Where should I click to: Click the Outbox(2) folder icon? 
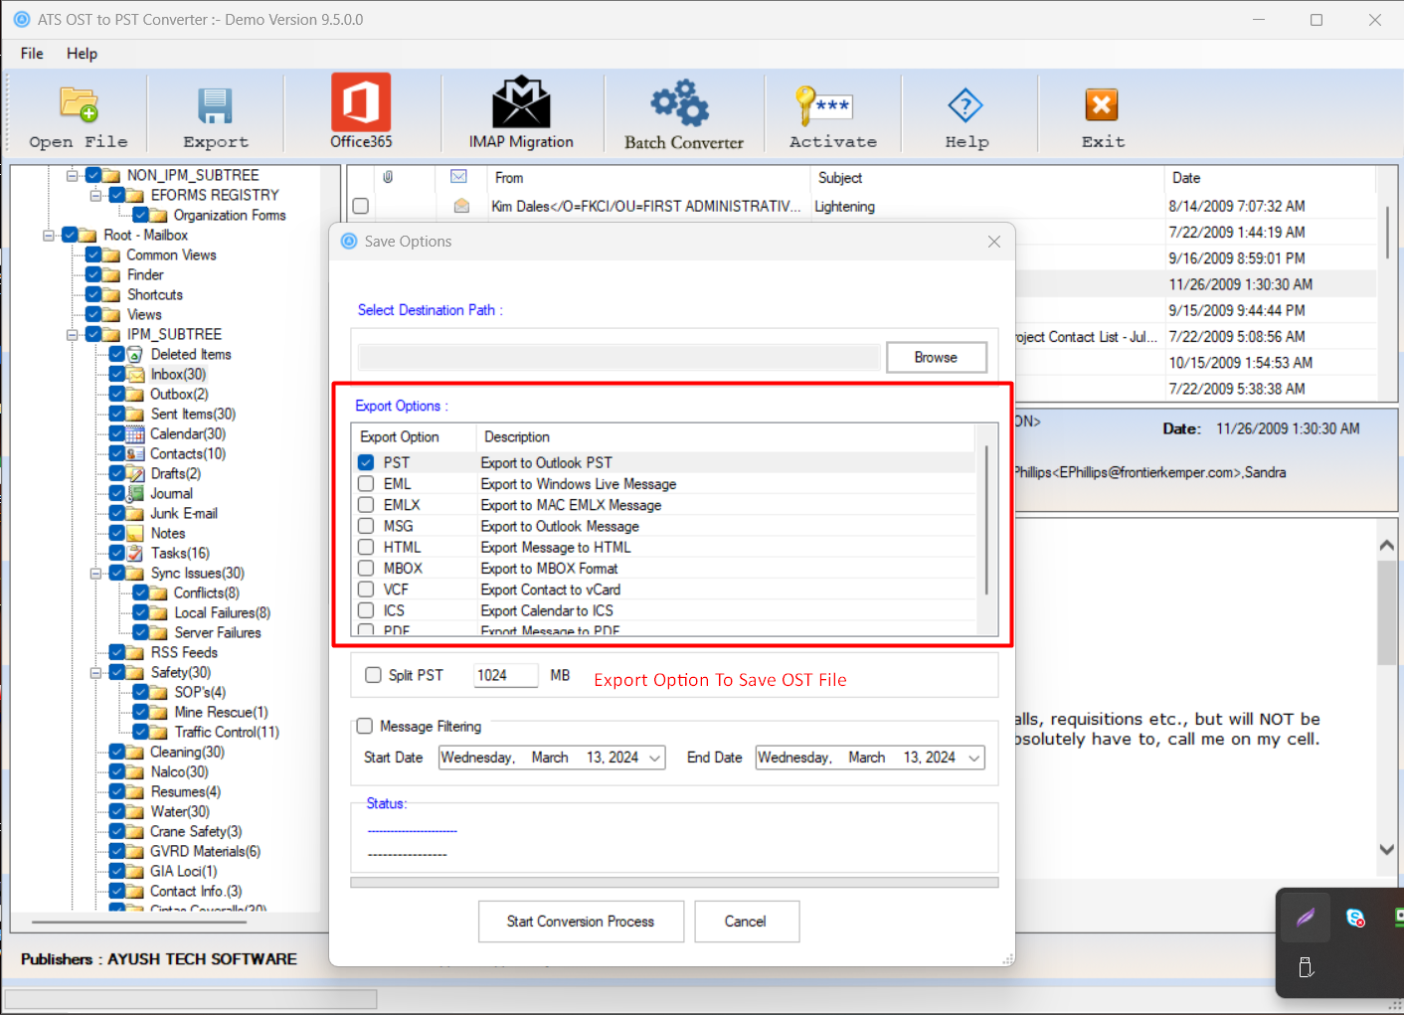click(x=135, y=395)
